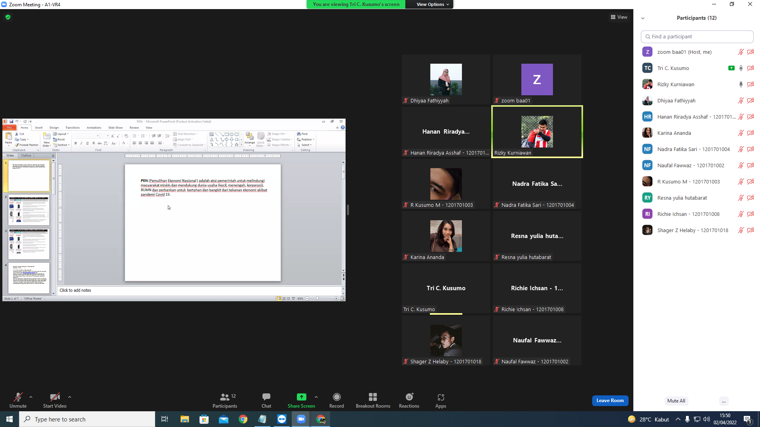Toggle Dhiyaa Fathiyyah's muted microphone icon
This screenshot has width=760, height=427.
point(741,100)
